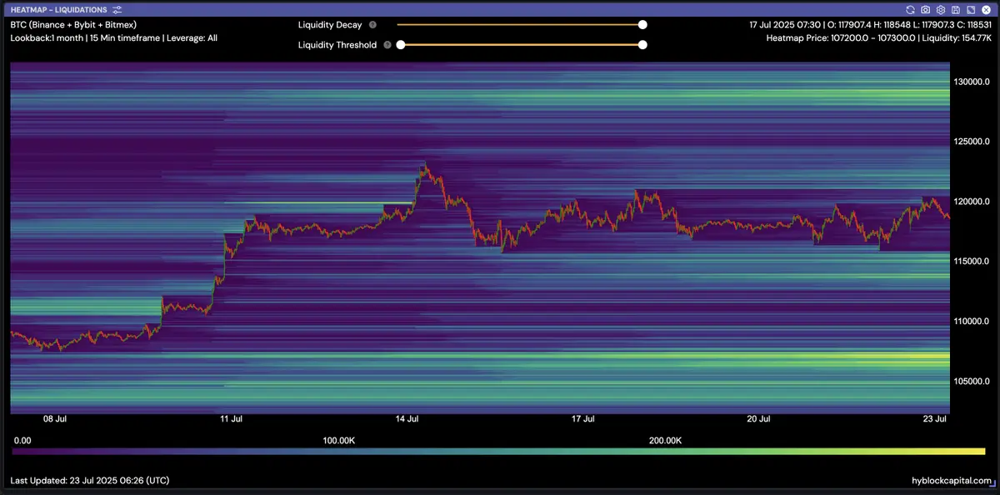Click the Liquidity Decay slider handle

tap(642, 25)
